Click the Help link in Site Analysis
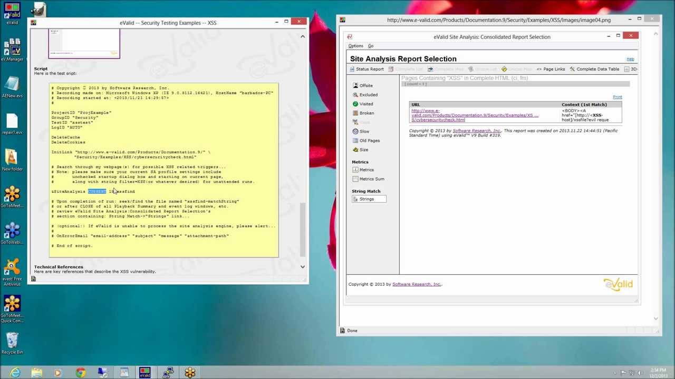Screen dimensions: 675x379 click(630, 59)
